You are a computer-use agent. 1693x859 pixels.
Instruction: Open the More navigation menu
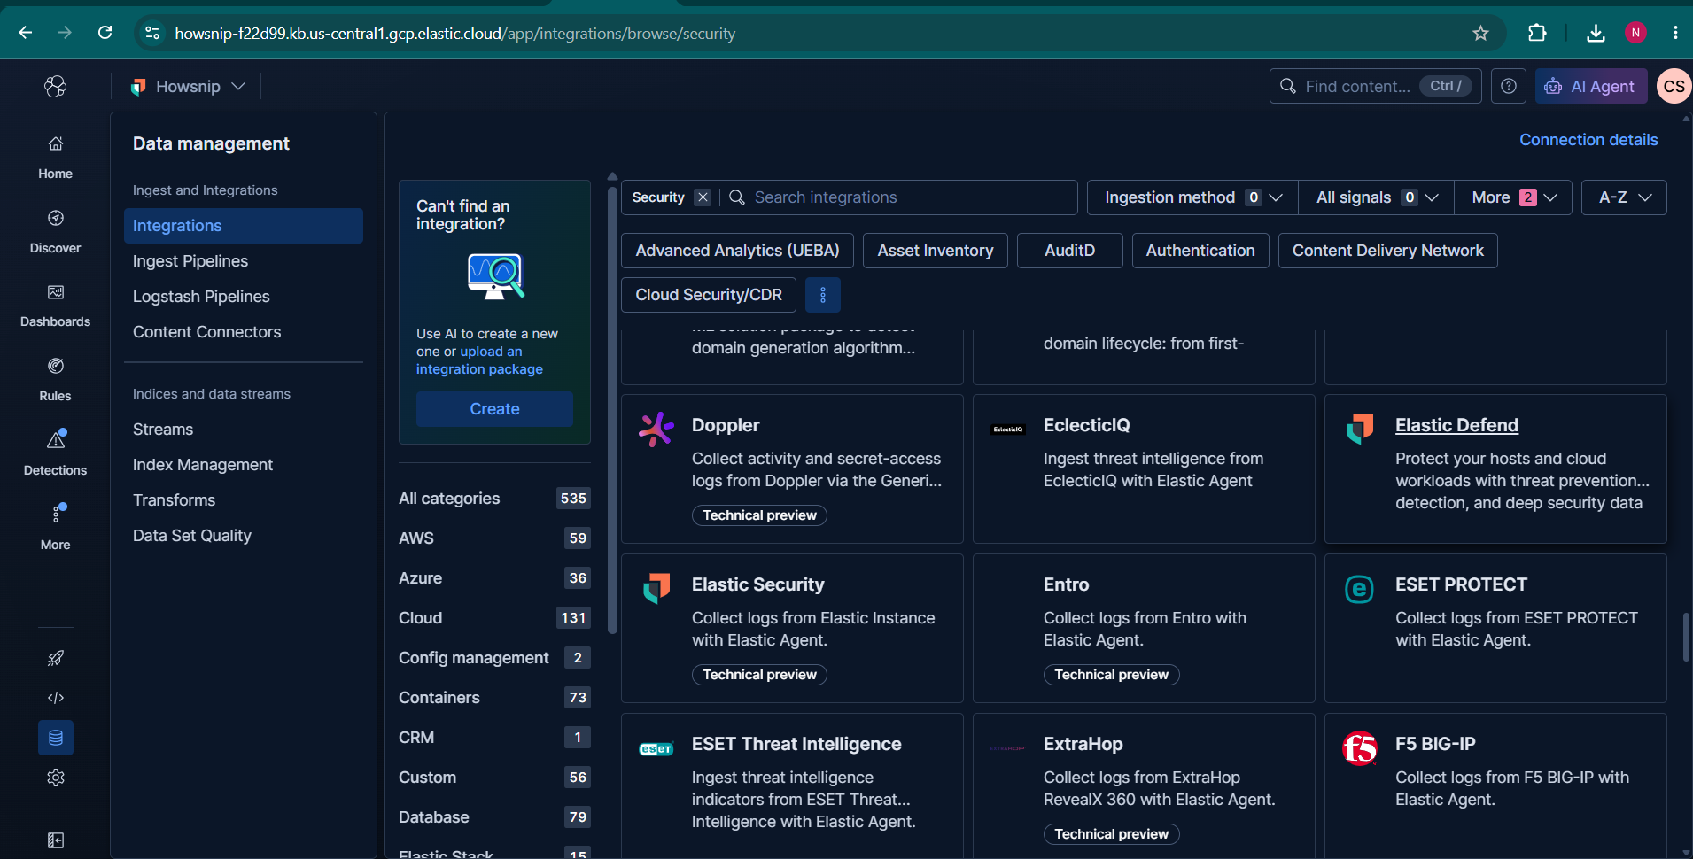pyautogui.click(x=55, y=529)
